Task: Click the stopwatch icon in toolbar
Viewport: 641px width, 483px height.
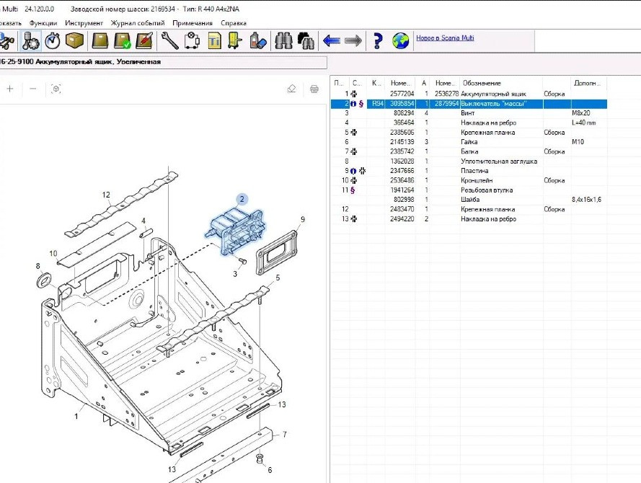Action: (52, 41)
